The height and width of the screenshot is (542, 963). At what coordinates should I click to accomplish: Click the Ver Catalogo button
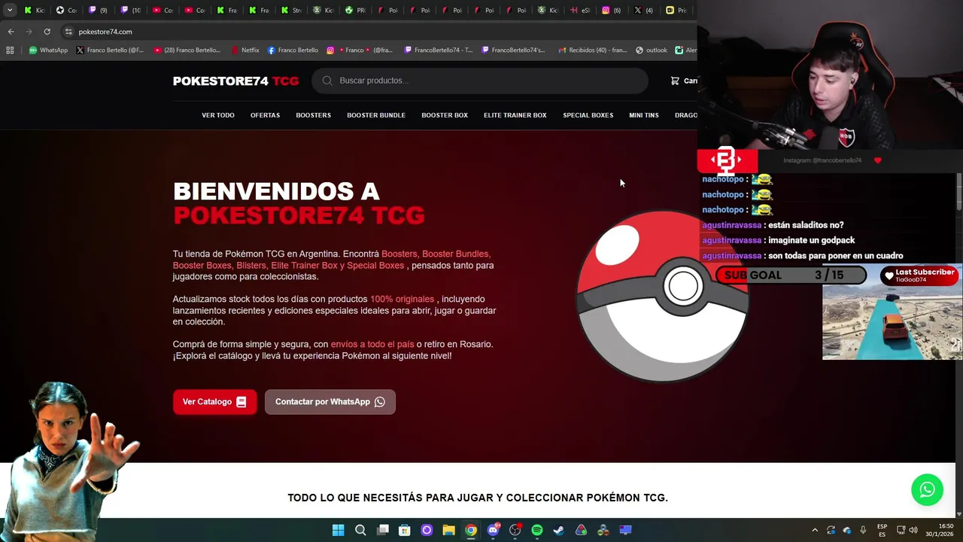click(x=214, y=402)
